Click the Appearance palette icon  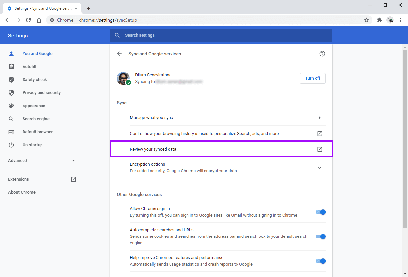click(x=11, y=106)
